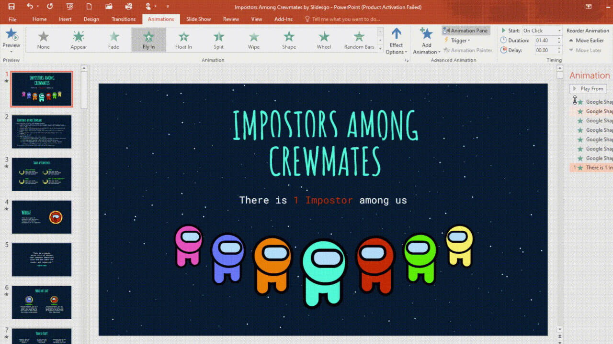Select the Appear animation effect
613x344 pixels.
[79, 40]
